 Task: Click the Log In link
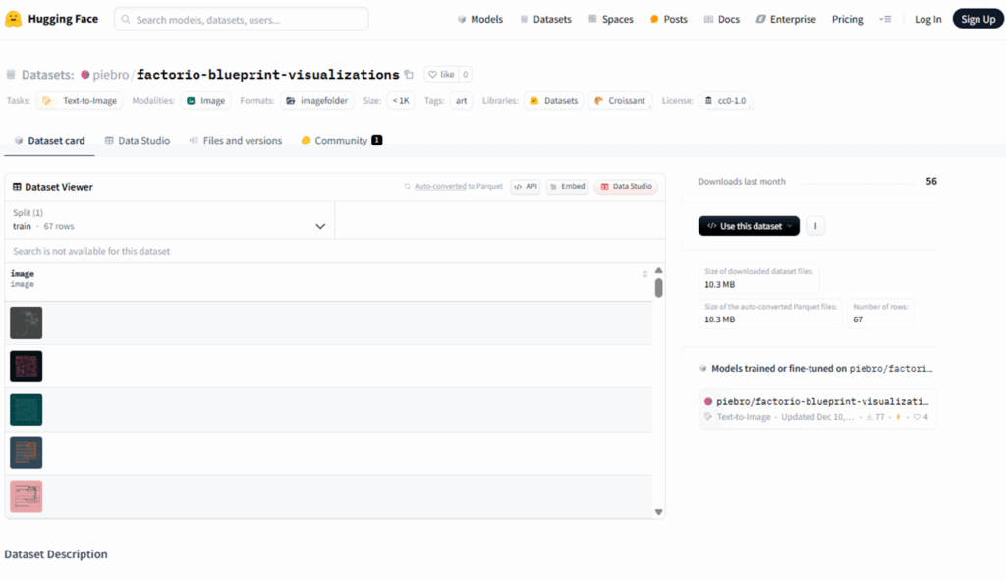[x=927, y=20]
